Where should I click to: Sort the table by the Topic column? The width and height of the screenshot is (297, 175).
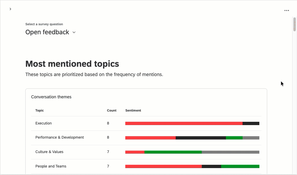[x=39, y=110]
